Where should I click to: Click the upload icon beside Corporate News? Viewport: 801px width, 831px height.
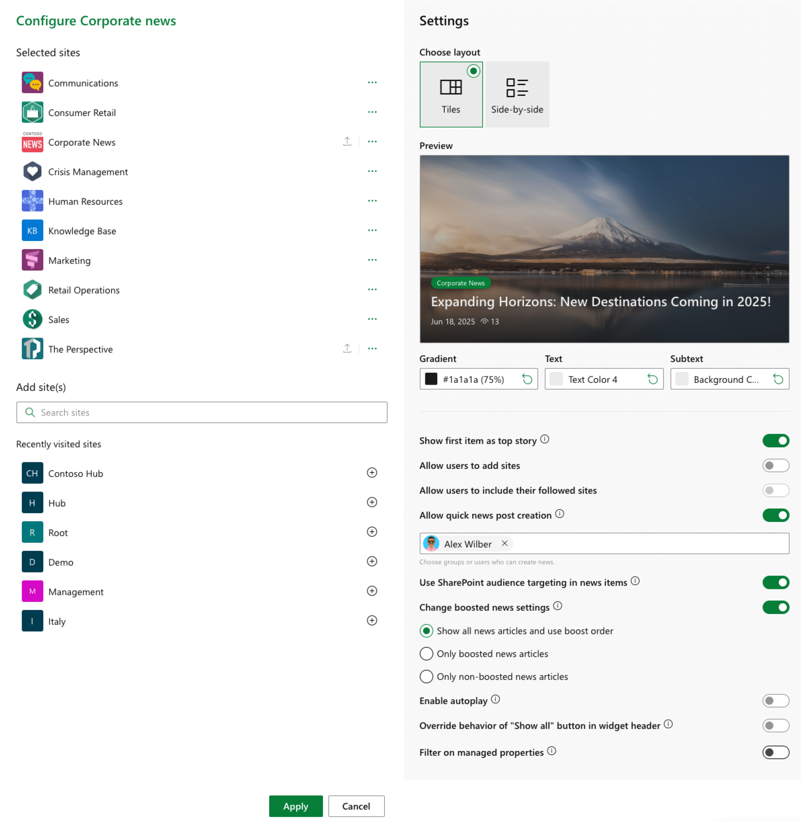point(347,141)
